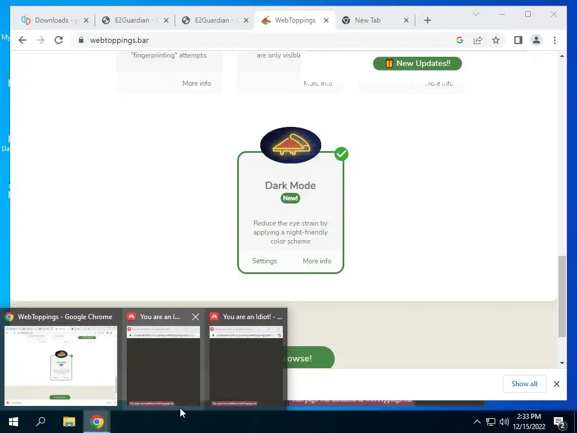The width and height of the screenshot is (577, 433).
Task: Open network status tray icon
Action: pyautogui.click(x=491, y=422)
